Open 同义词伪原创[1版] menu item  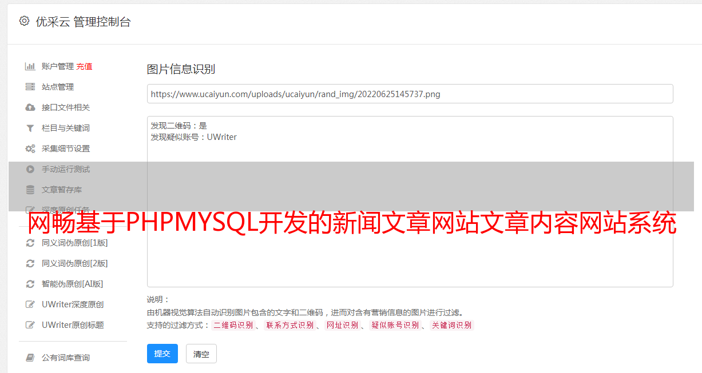pos(75,243)
